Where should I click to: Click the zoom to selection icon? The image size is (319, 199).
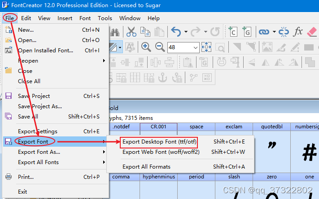coord(220,47)
